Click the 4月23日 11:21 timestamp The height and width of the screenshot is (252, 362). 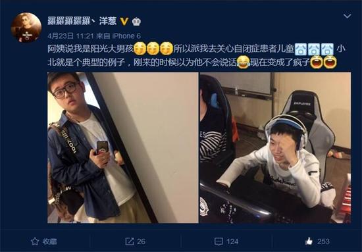(70, 36)
